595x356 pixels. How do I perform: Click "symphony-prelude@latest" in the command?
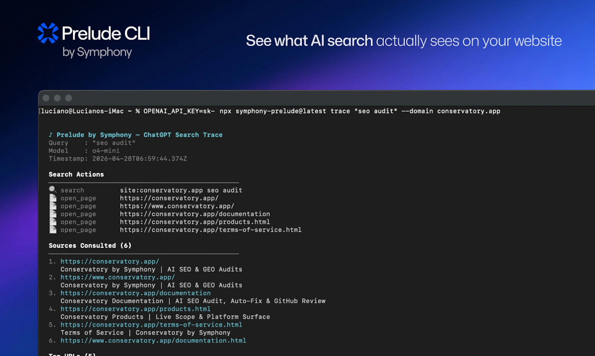(281, 111)
